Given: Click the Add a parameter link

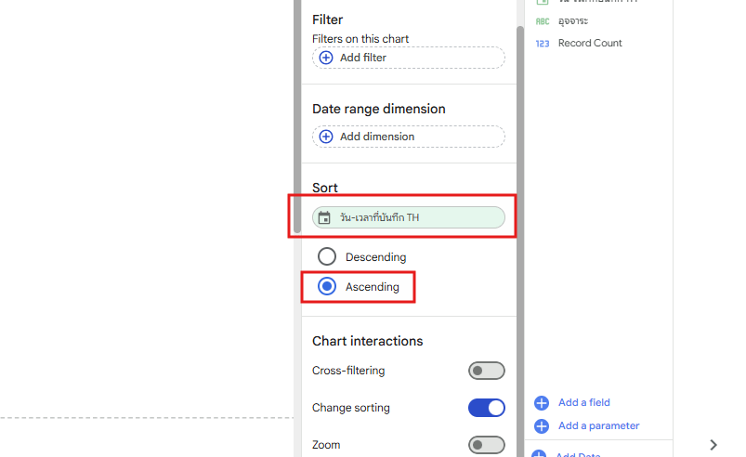Looking at the screenshot, I should (598, 426).
